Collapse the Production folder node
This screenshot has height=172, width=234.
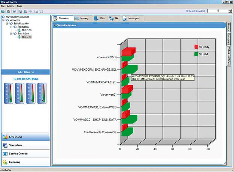(11, 27)
